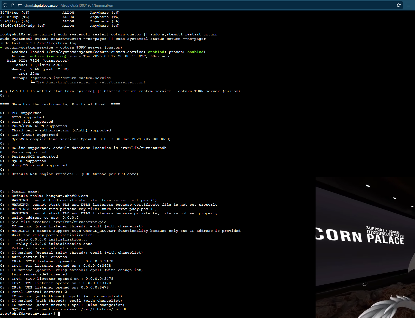Click the DISCORD.GG/NEPU text in video
Image resolution: width=415 pixels, height=318 pixels.
[x=385, y=234]
